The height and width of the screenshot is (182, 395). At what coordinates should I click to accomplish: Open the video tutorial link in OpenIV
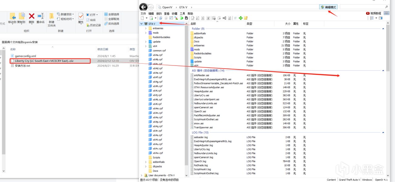(373, 14)
